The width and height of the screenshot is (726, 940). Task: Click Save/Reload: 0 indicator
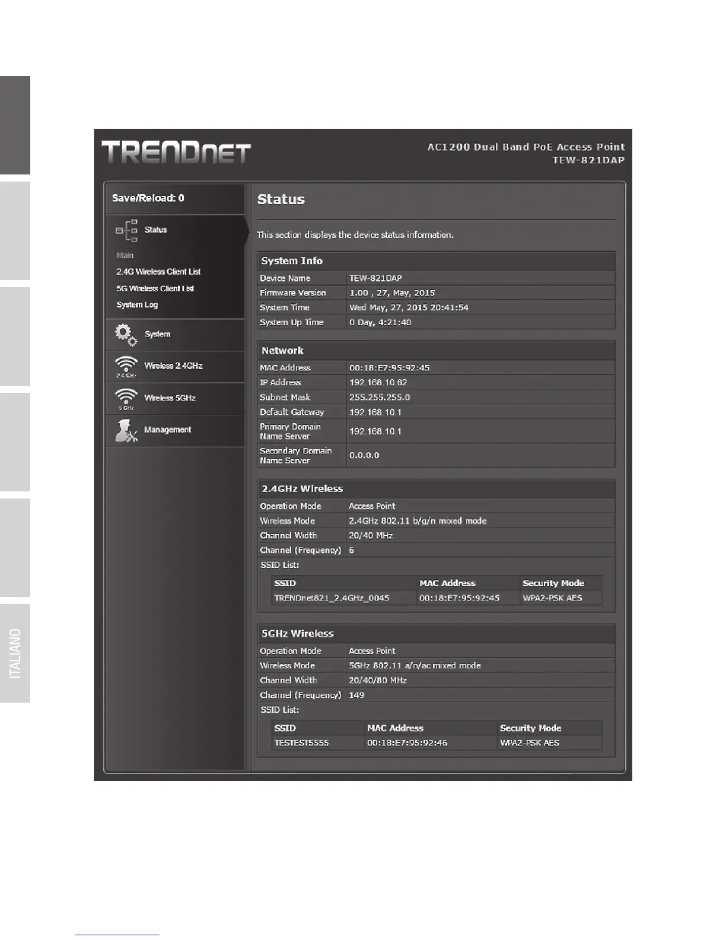pos(148,198)
